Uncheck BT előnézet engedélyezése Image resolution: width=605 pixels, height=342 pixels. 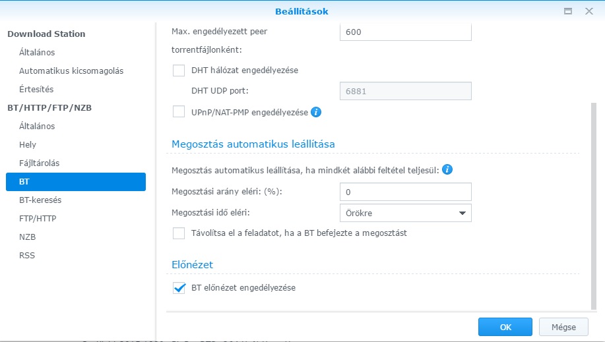pyautogui.click(x=179, y=287)
